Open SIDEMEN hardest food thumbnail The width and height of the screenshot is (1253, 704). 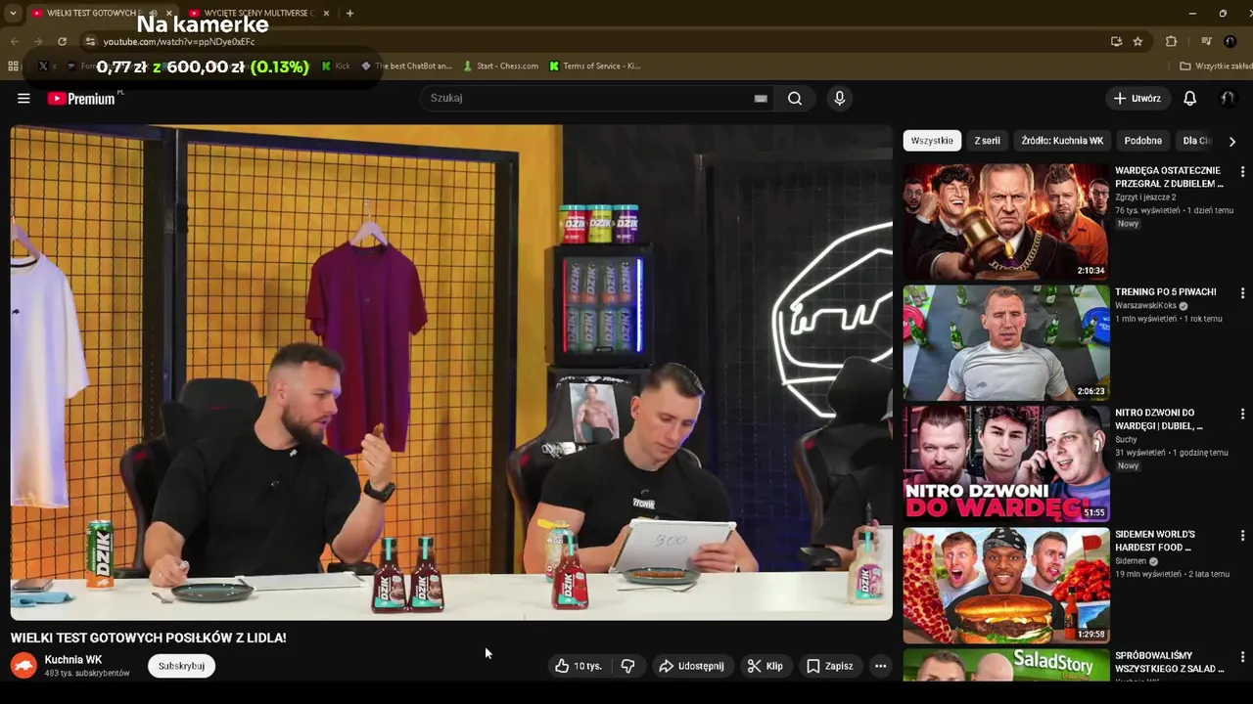click(1005, 586)
